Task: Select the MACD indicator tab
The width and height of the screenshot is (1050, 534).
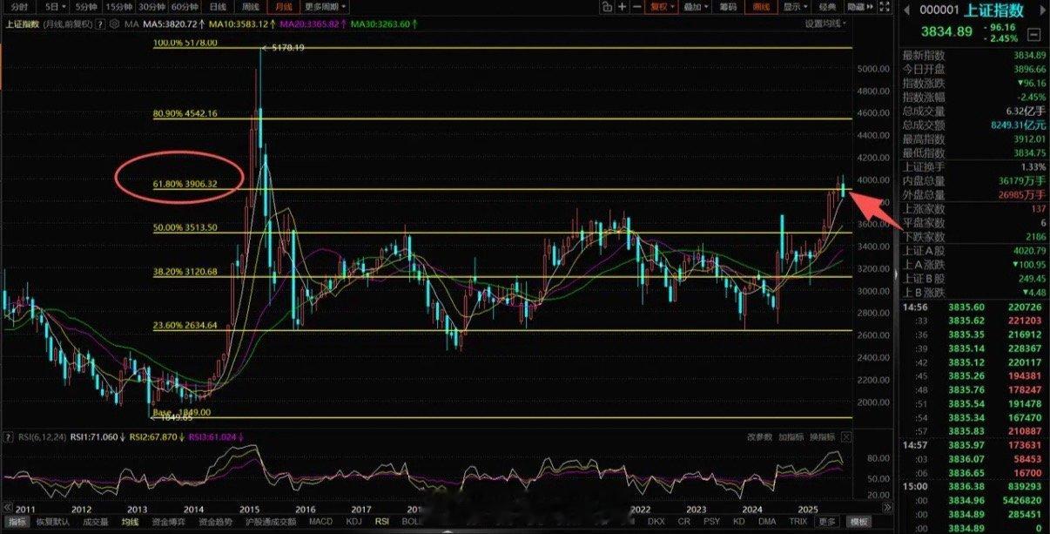Action: [320, 522]
